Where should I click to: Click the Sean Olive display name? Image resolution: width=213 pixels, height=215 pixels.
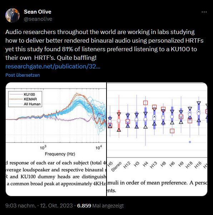click(x=38, y=12)
